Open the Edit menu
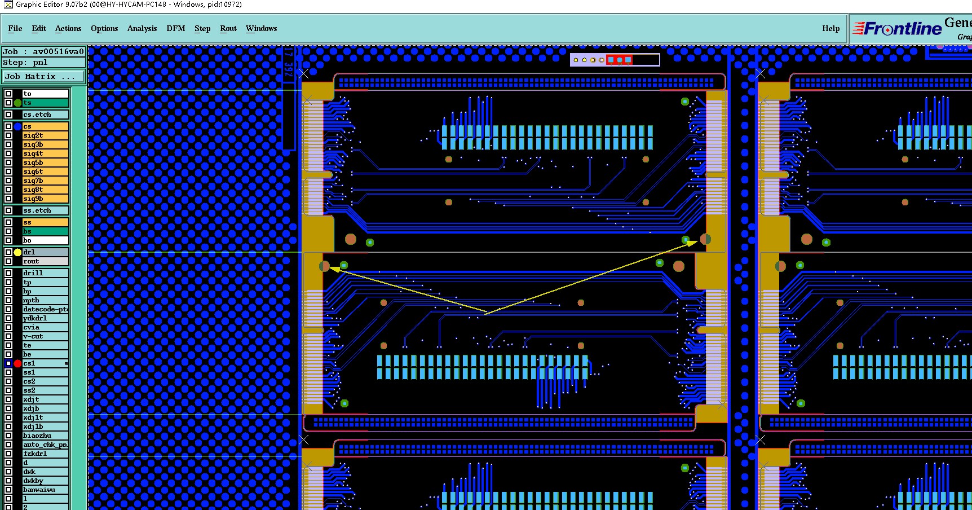 click(39, 28)
